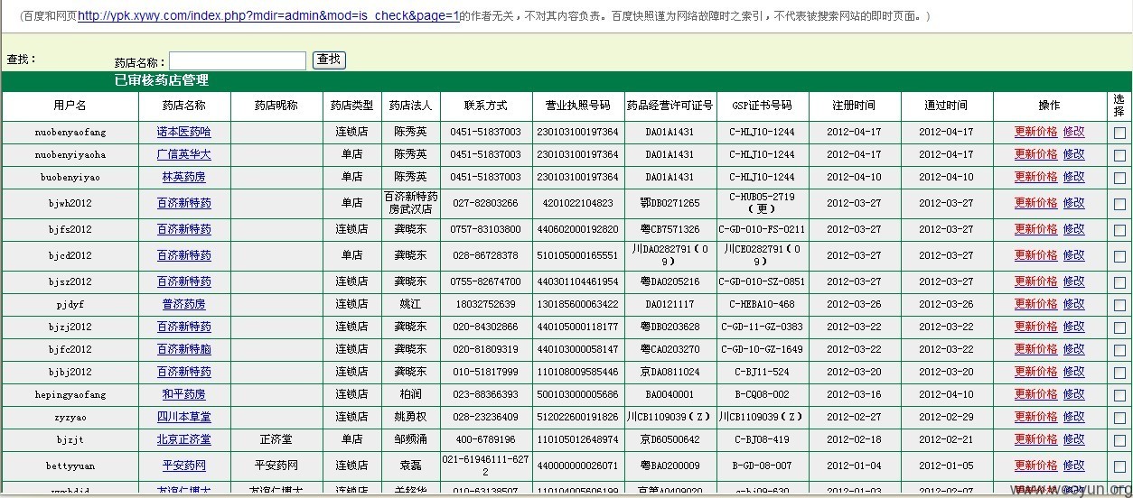Open 百济新特药 link in bjwh2012 row
Viewport: 1133px width, 498px height.
click(184, 203)
